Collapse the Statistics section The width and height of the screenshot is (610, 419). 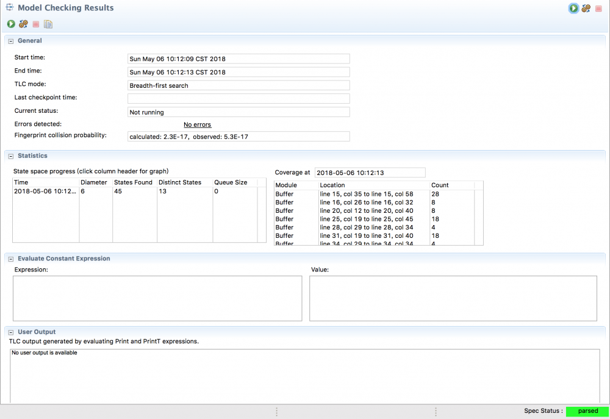pyautogui.click(x=11, y=156)
